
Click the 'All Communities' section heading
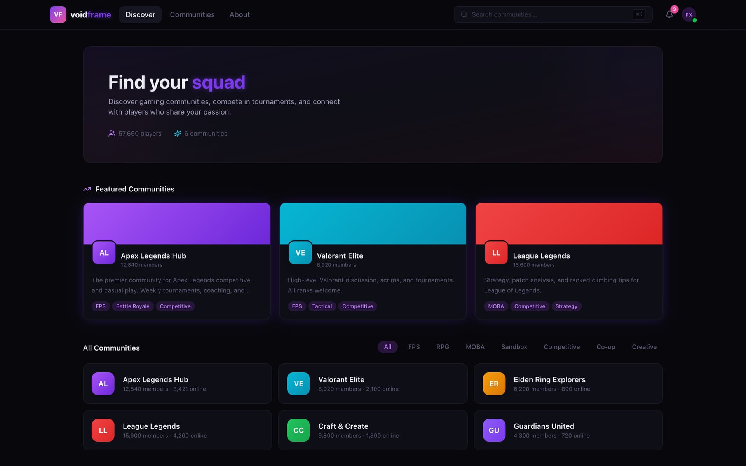(x=112, y=348)
